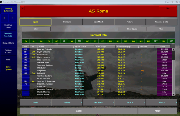Select player Mathew Ryan
Screen dimensions: 180x116
tap(43, 63)
